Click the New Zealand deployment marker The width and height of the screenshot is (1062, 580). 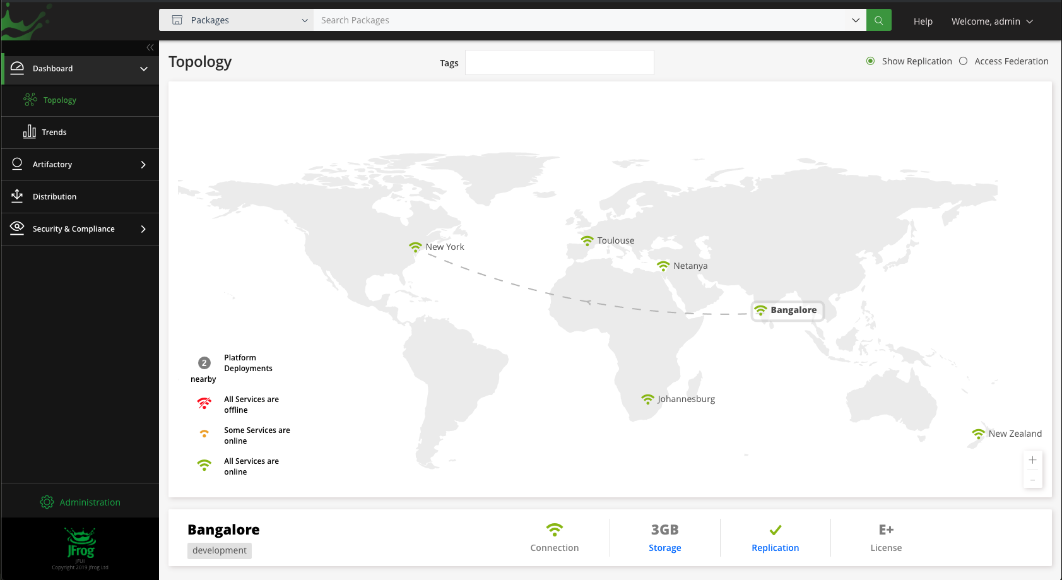[978, 434]
